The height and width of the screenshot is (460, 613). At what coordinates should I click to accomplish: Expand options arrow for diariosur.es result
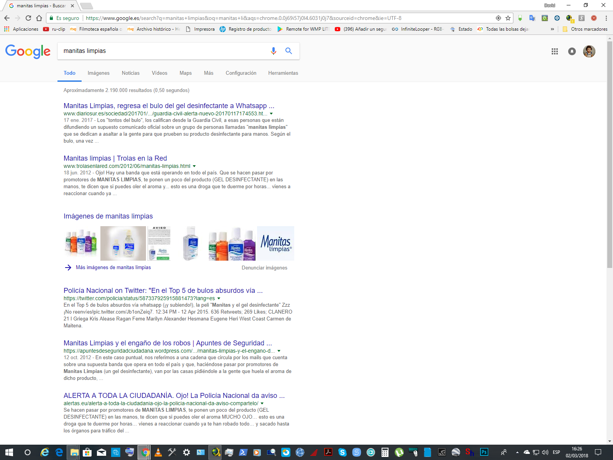[271, 114]
